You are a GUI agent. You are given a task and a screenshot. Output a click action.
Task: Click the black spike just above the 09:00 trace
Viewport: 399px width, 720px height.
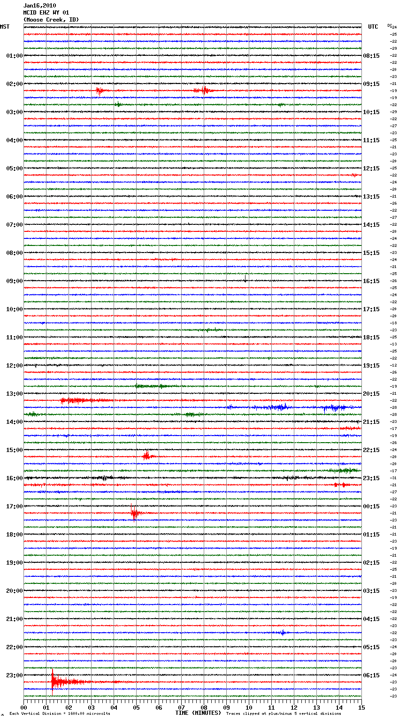tap(245, 278)
